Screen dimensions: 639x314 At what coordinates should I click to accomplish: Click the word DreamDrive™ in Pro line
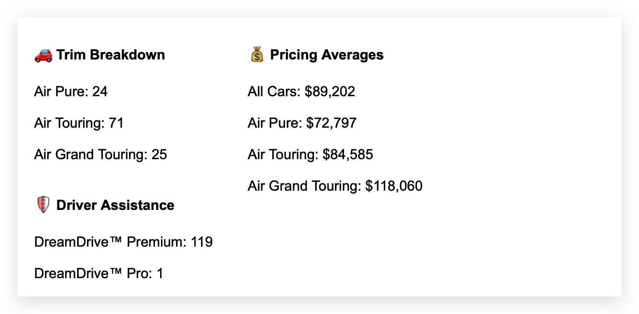(x=79, y=274)
